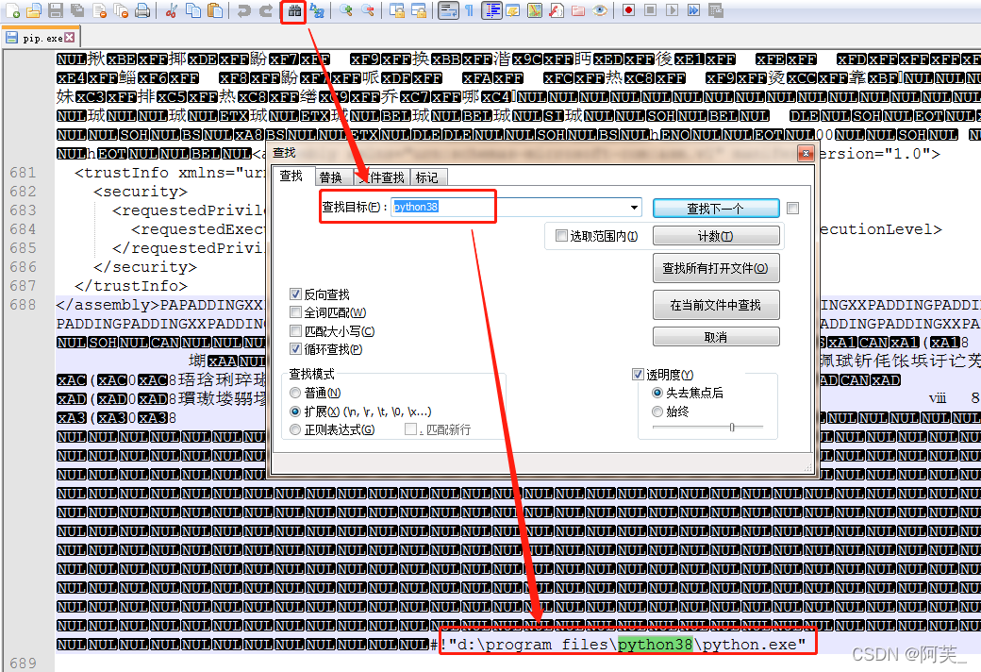Select the 扩展(X) search mode radio

[295, 412]
